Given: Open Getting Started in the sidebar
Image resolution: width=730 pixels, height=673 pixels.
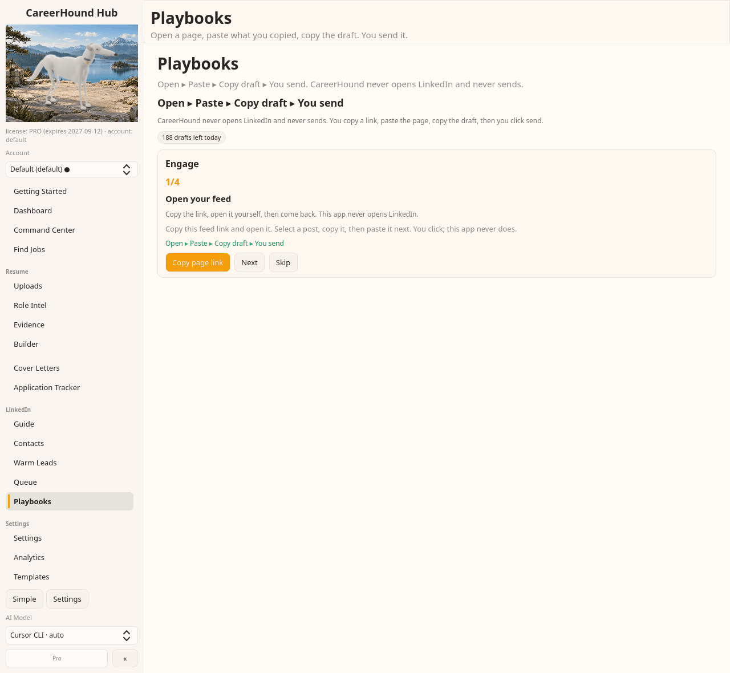Looking at the screenshot, I should tap(70, 191).
